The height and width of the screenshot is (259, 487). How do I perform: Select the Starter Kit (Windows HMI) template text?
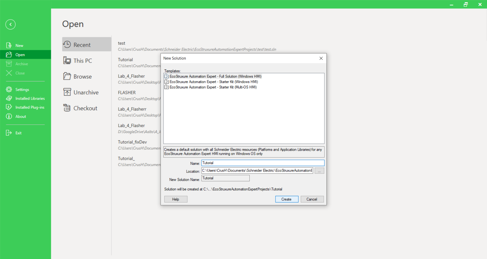(214, 82)
